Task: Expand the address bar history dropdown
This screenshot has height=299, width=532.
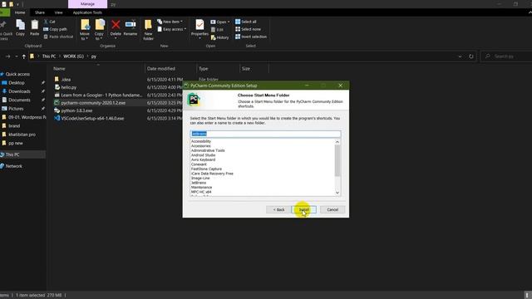Action: point(460,56)
